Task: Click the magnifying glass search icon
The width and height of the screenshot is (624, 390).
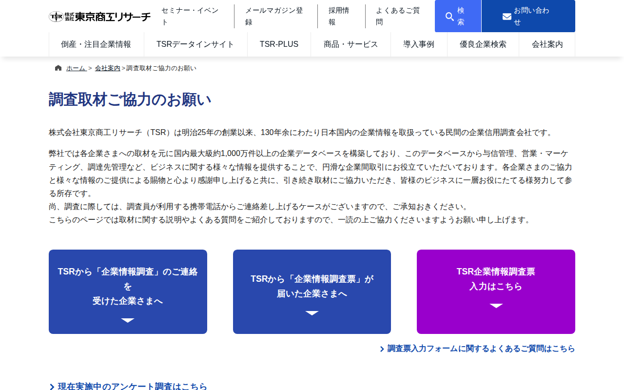Action: (x=450, y=17)
